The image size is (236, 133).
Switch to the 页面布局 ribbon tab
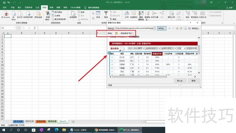(28, 7)
